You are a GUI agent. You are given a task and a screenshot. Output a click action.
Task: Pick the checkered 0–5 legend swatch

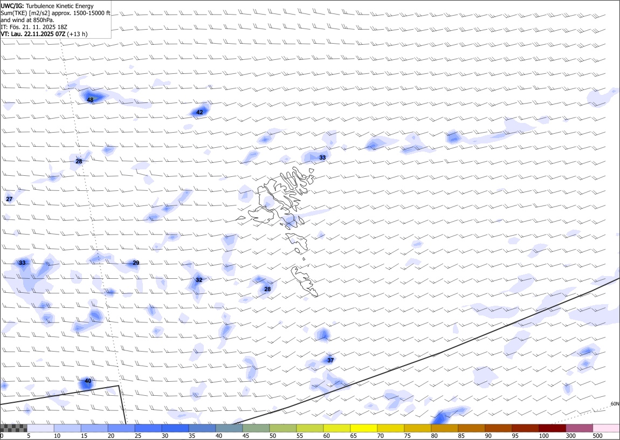click(x=14, y=428)
